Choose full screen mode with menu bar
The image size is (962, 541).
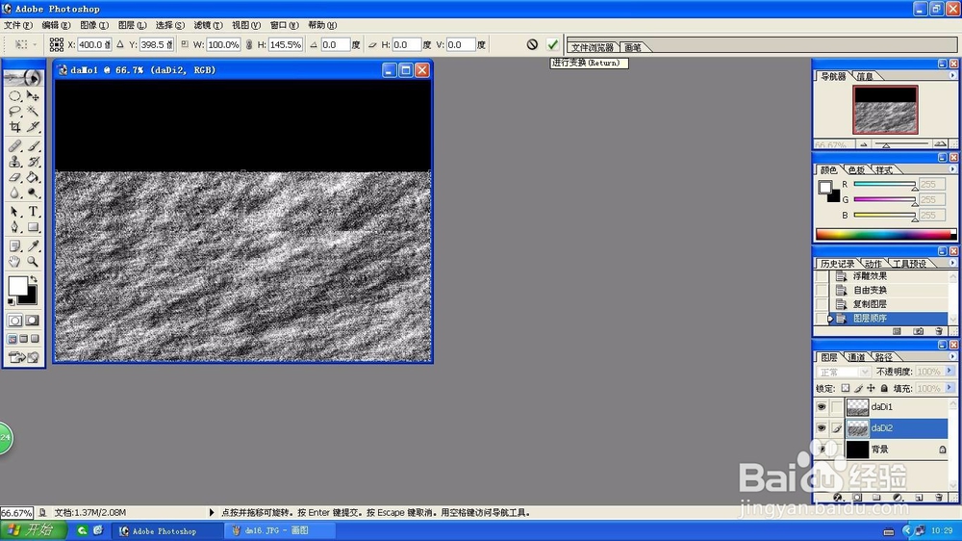click(x=24, y=338)
